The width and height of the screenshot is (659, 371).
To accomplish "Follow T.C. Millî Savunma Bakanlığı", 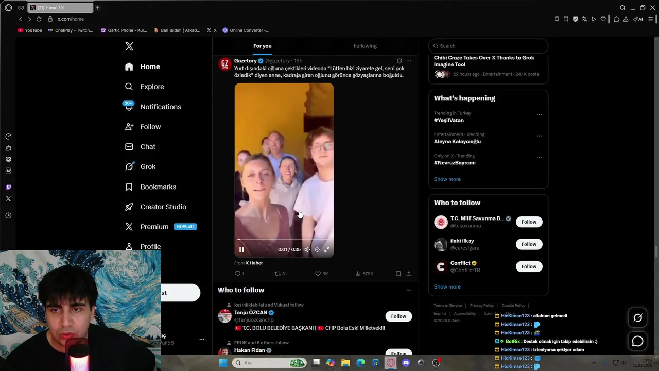I will pos(529,222).
